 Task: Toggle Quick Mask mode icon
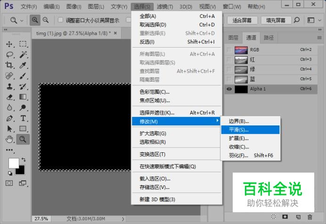[x=9, y=183]
